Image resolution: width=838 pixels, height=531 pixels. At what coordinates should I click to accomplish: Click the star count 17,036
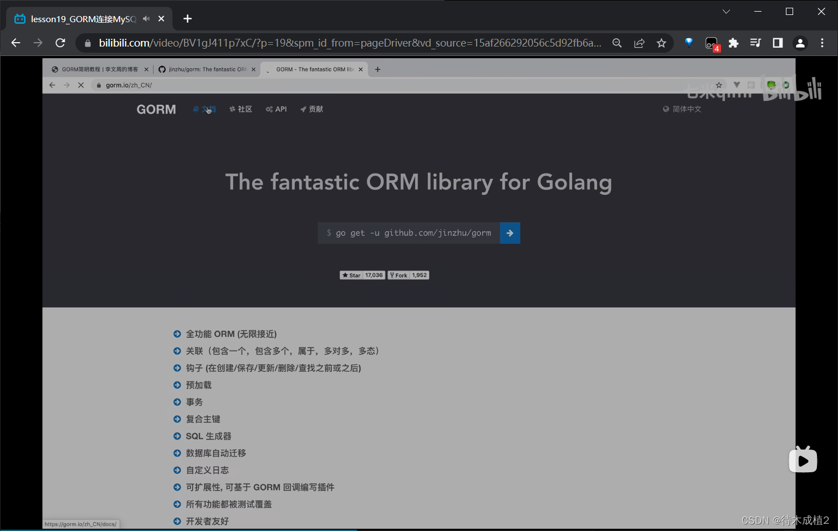coord(374,275)
